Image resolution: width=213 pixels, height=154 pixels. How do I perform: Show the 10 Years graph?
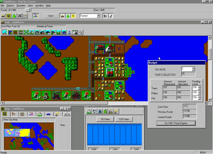click(x=105, y=119)
